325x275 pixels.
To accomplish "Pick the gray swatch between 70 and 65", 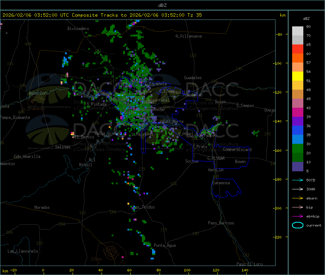I will pyautogui.click(x=298, y=40).
